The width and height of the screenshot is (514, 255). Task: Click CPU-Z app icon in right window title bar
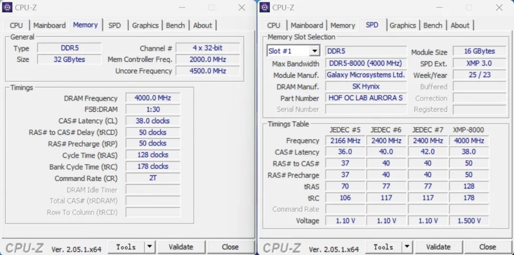[x=265, y=7]
